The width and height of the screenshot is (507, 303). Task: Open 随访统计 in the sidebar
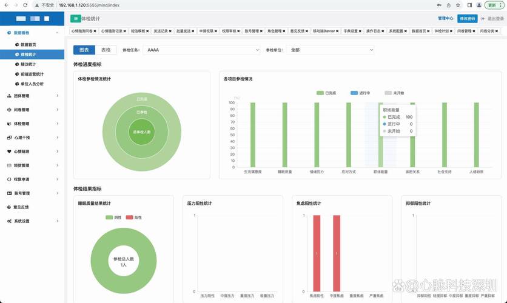[x=28, y=64]
